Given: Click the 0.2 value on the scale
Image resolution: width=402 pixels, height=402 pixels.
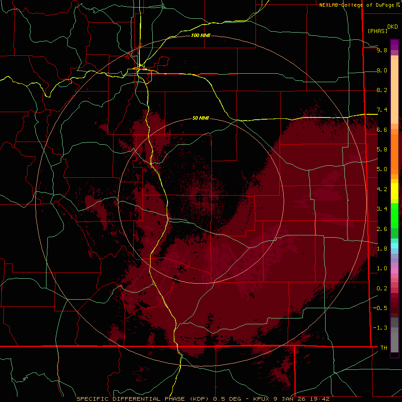Looking at the screenshot, I should 382,288.
